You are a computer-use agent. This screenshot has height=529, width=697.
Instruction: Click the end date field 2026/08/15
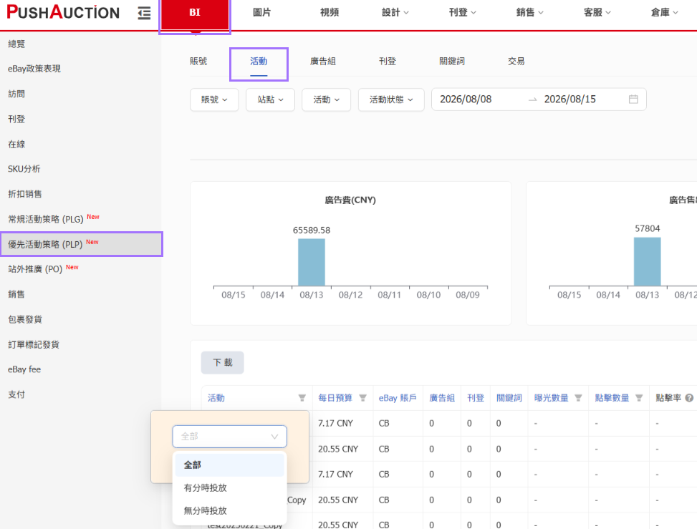pos(570,99)
